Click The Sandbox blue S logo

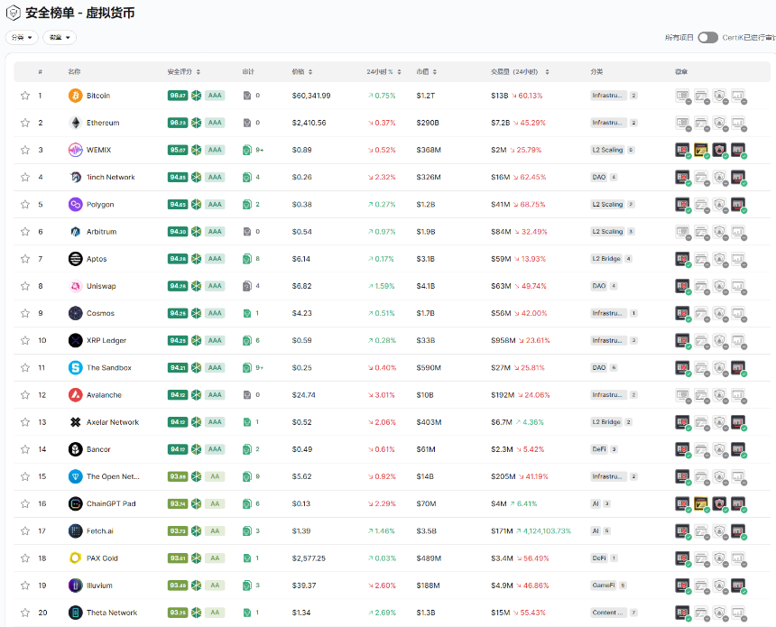75,368
